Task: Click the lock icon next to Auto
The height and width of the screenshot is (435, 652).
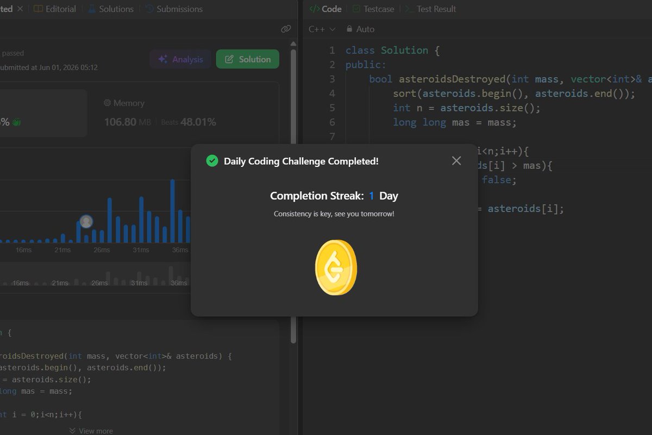Action: tap(349, 29)
